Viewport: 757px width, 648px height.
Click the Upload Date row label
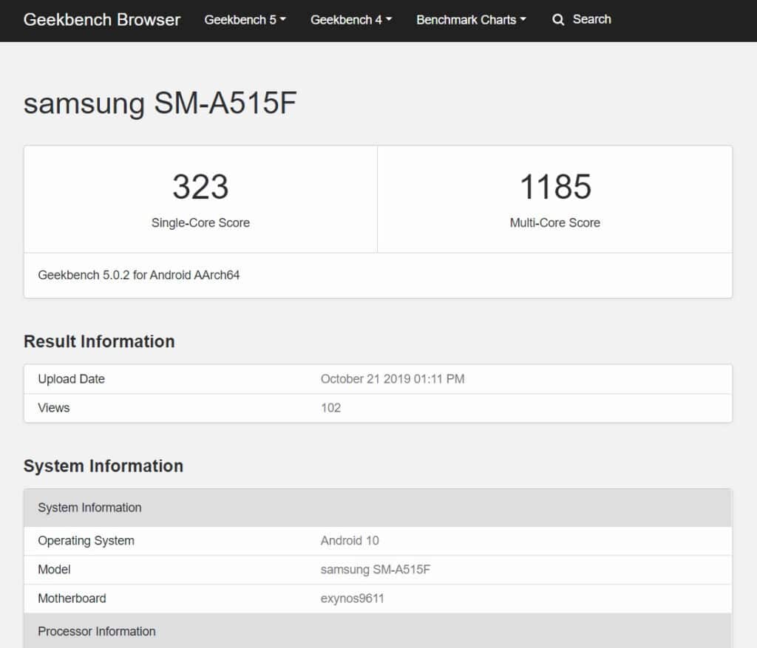[72, 379]
